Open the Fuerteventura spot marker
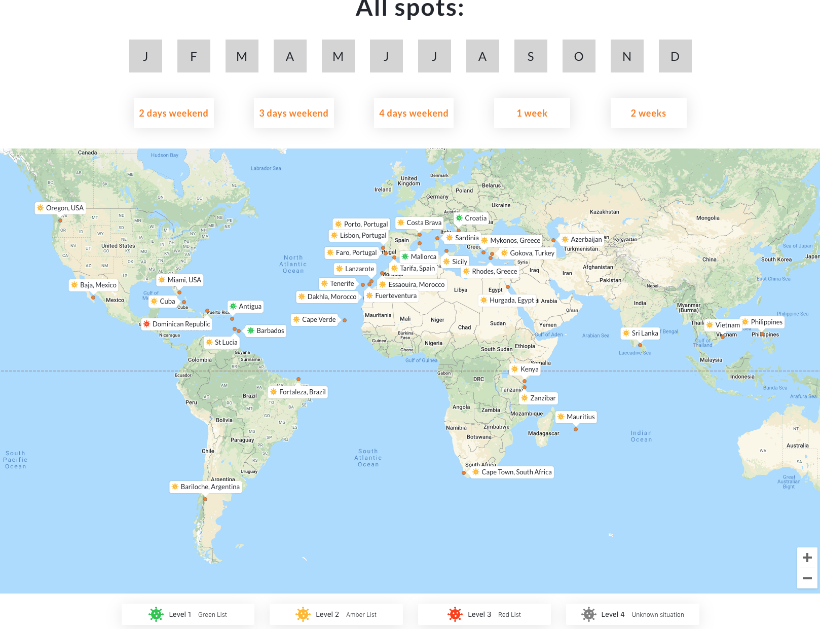 (x=391, y=295)
